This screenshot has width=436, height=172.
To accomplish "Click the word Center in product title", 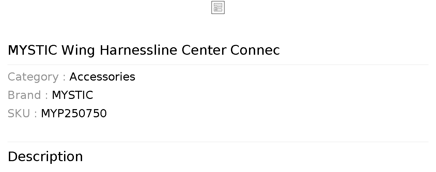I will (203, 50).
